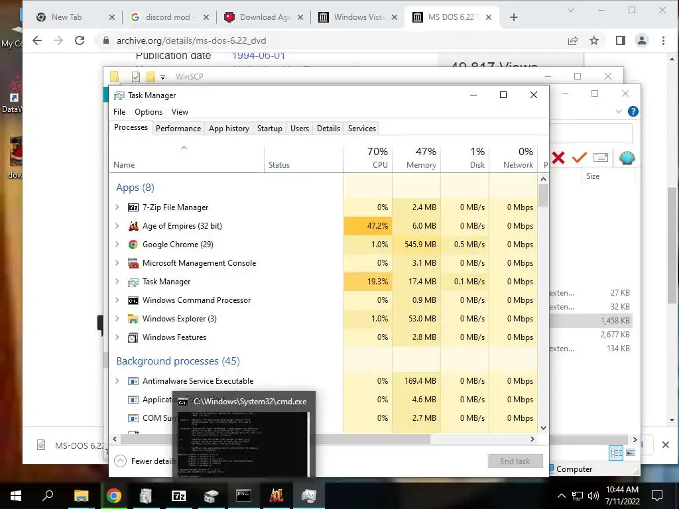Open the notification center icon
679x509 pixels.
coord(657,496)
